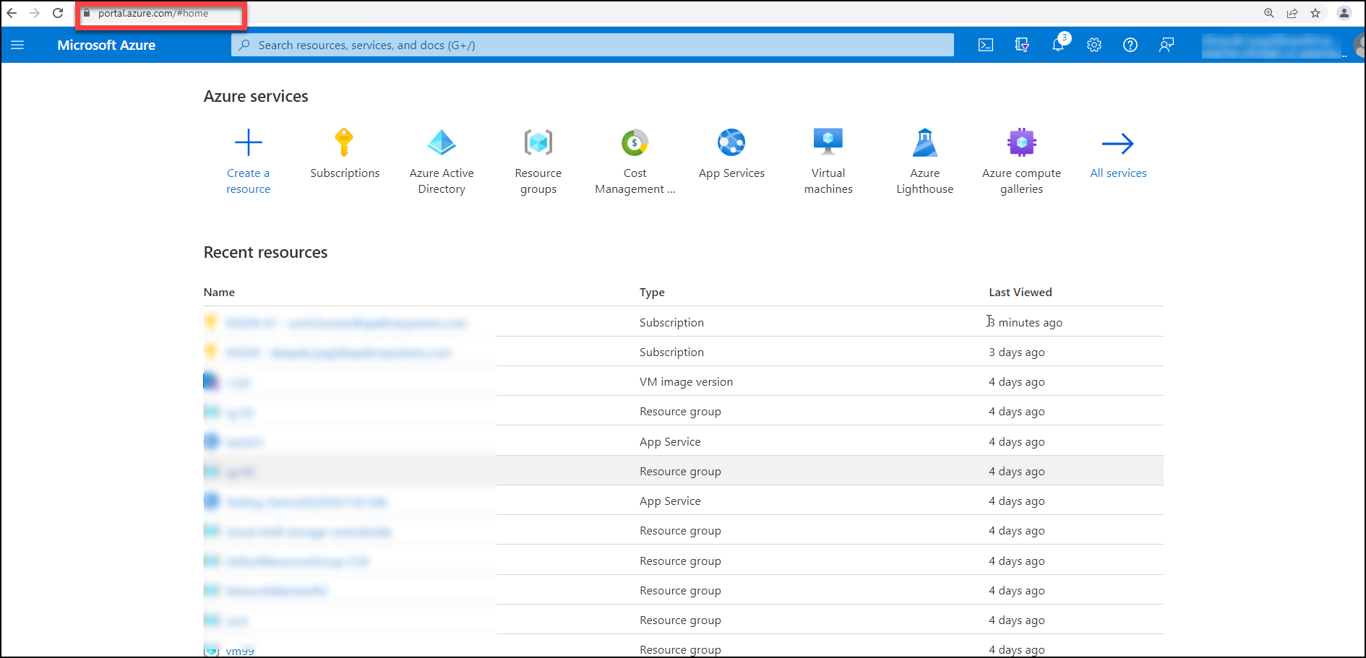
Task: Go back using the browser back arrow
Action: [12, 13]
